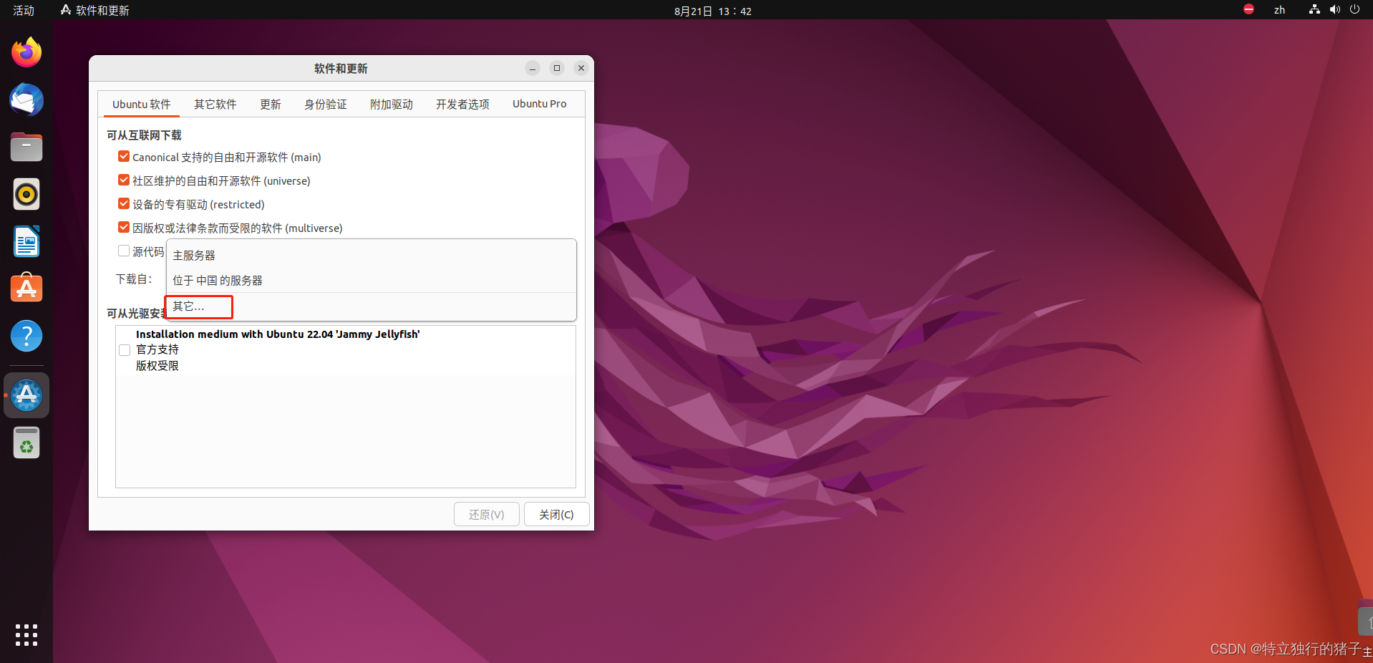Screen dimensions: 1373x663
Task: Open the power menu icon in top bar
Action: click(x=1354, y=9)
